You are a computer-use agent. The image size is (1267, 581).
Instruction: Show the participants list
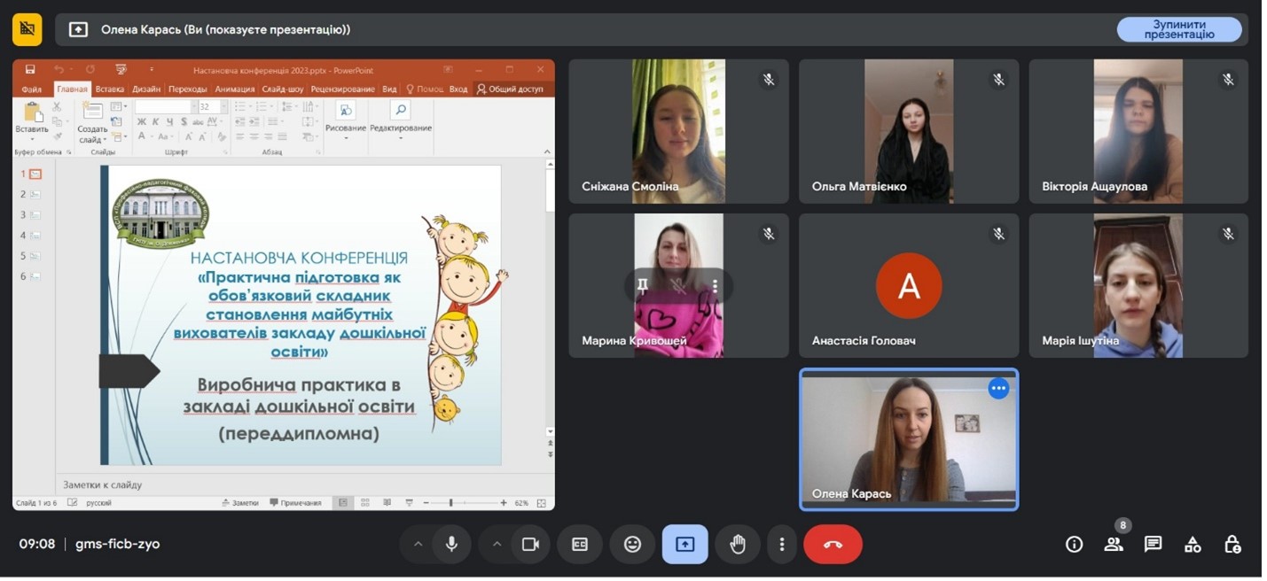[x=1114, y=545]
